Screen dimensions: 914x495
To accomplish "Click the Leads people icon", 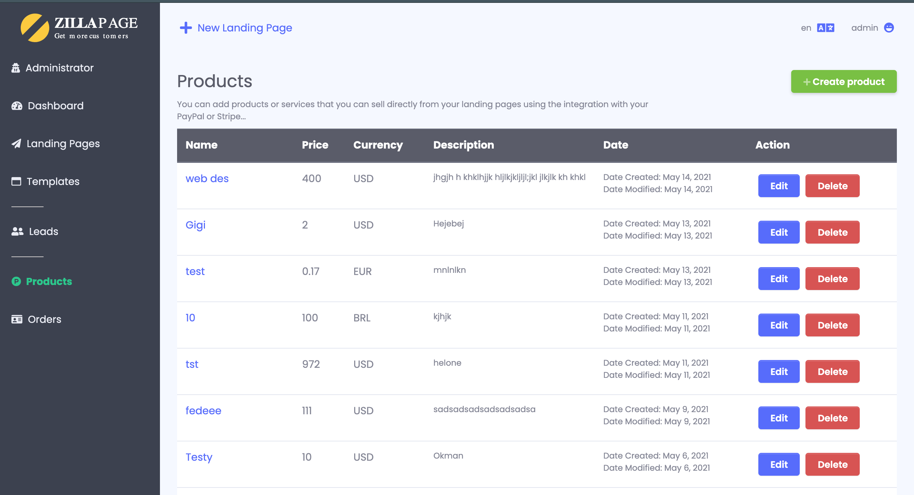I will coord(17,231).
